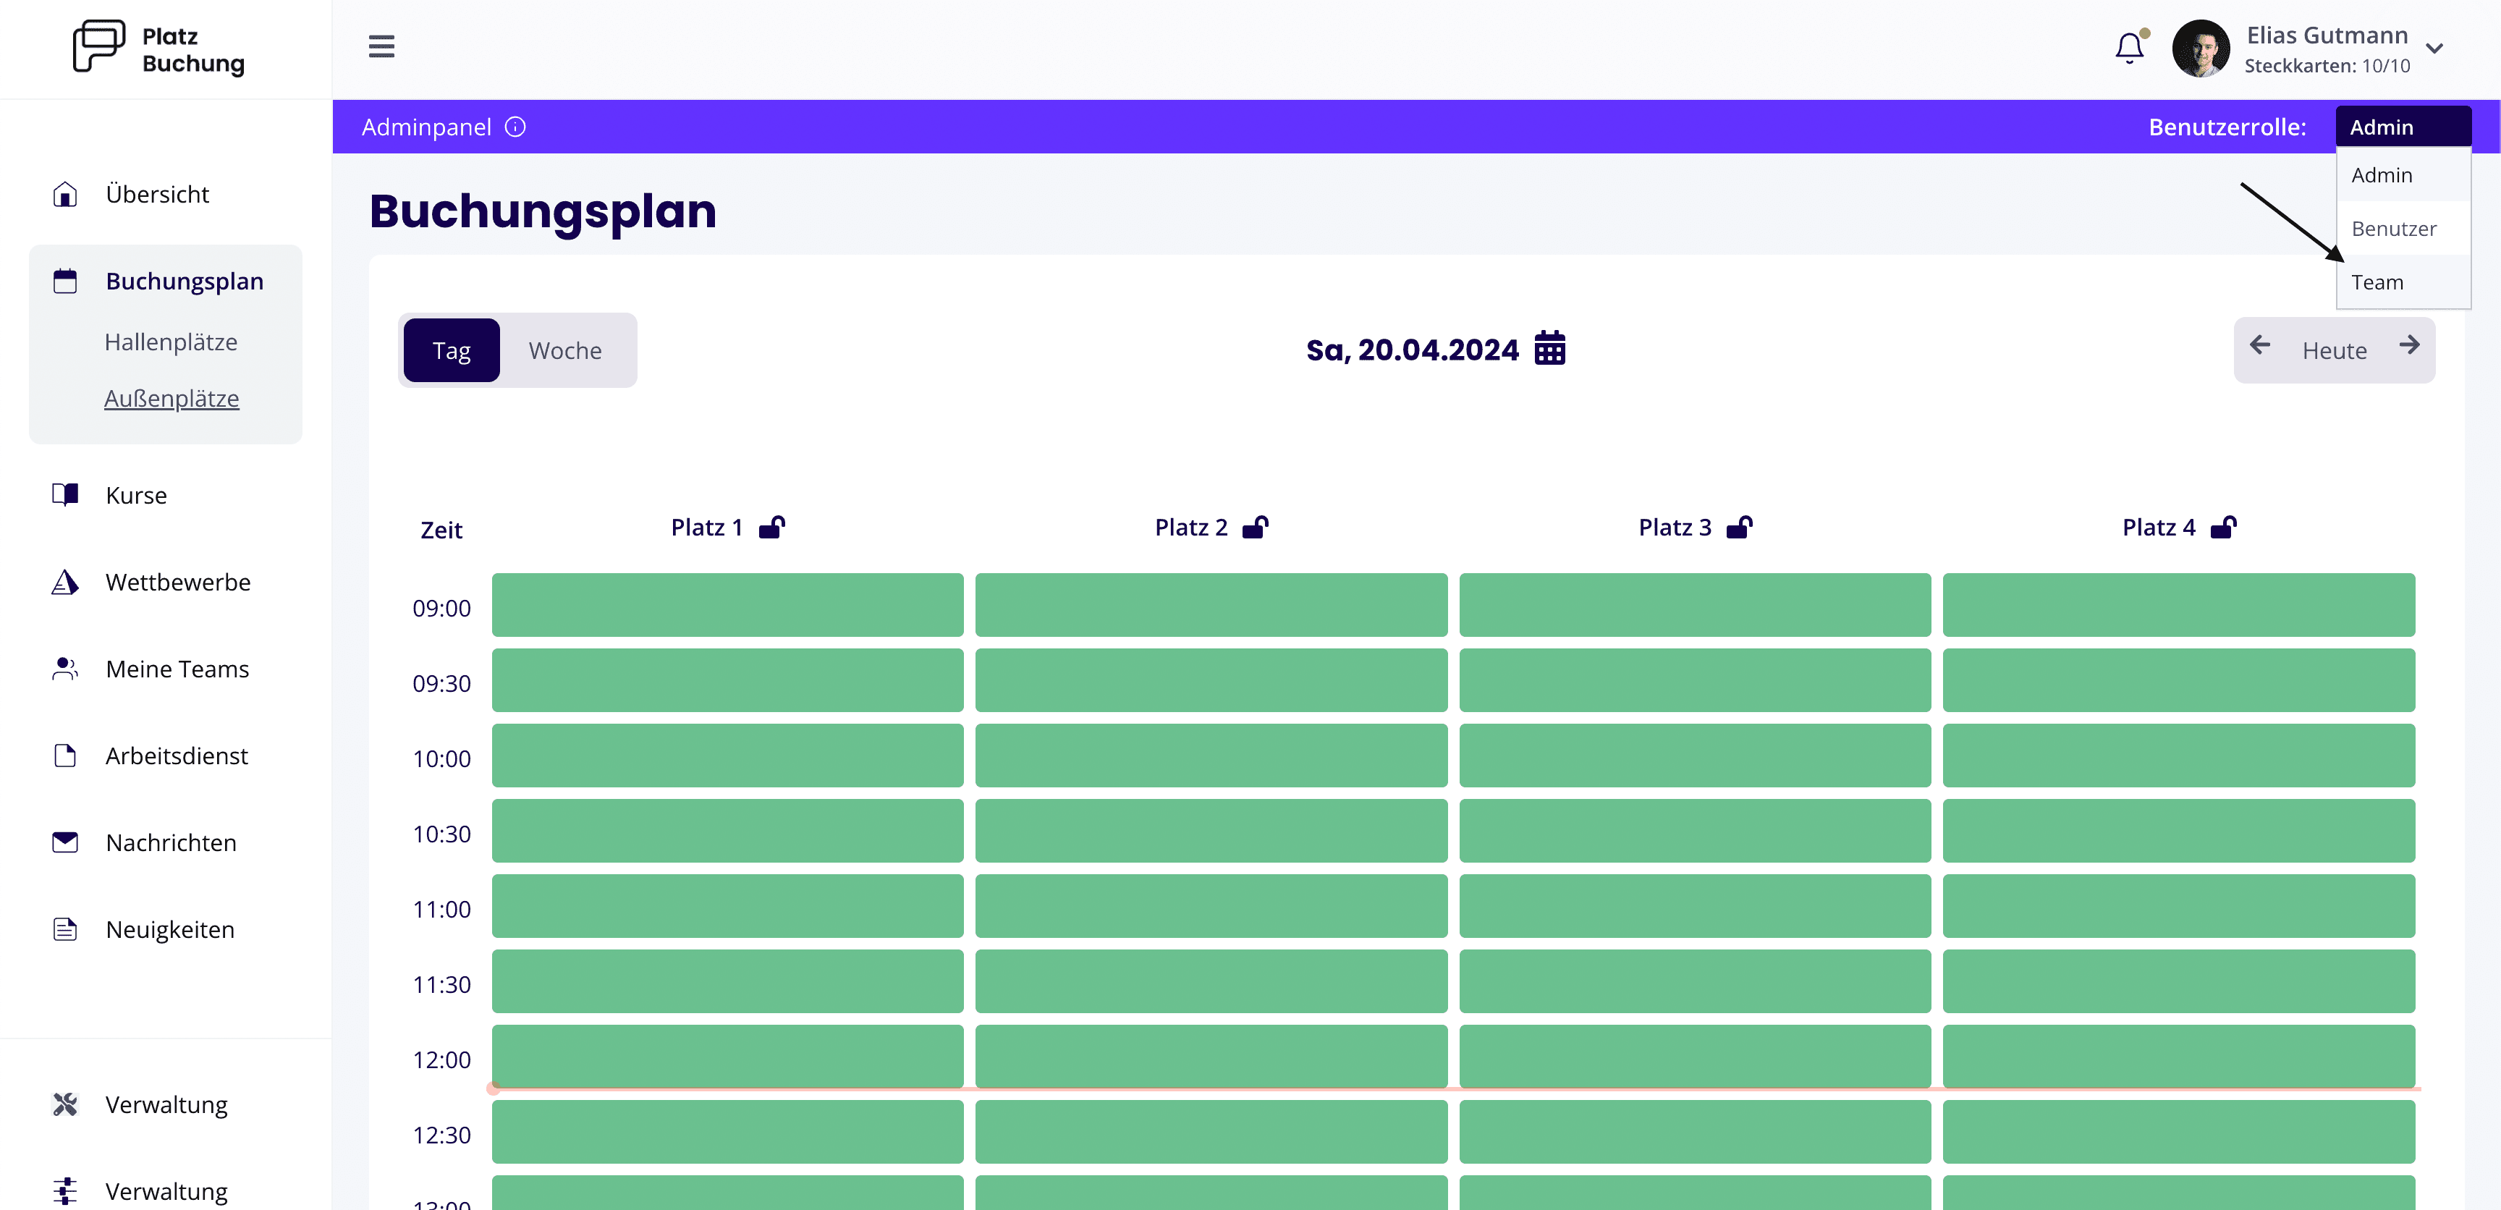Toggle lock on Platz 4
This screenshot has width=2501, height=1210.
2223,528
